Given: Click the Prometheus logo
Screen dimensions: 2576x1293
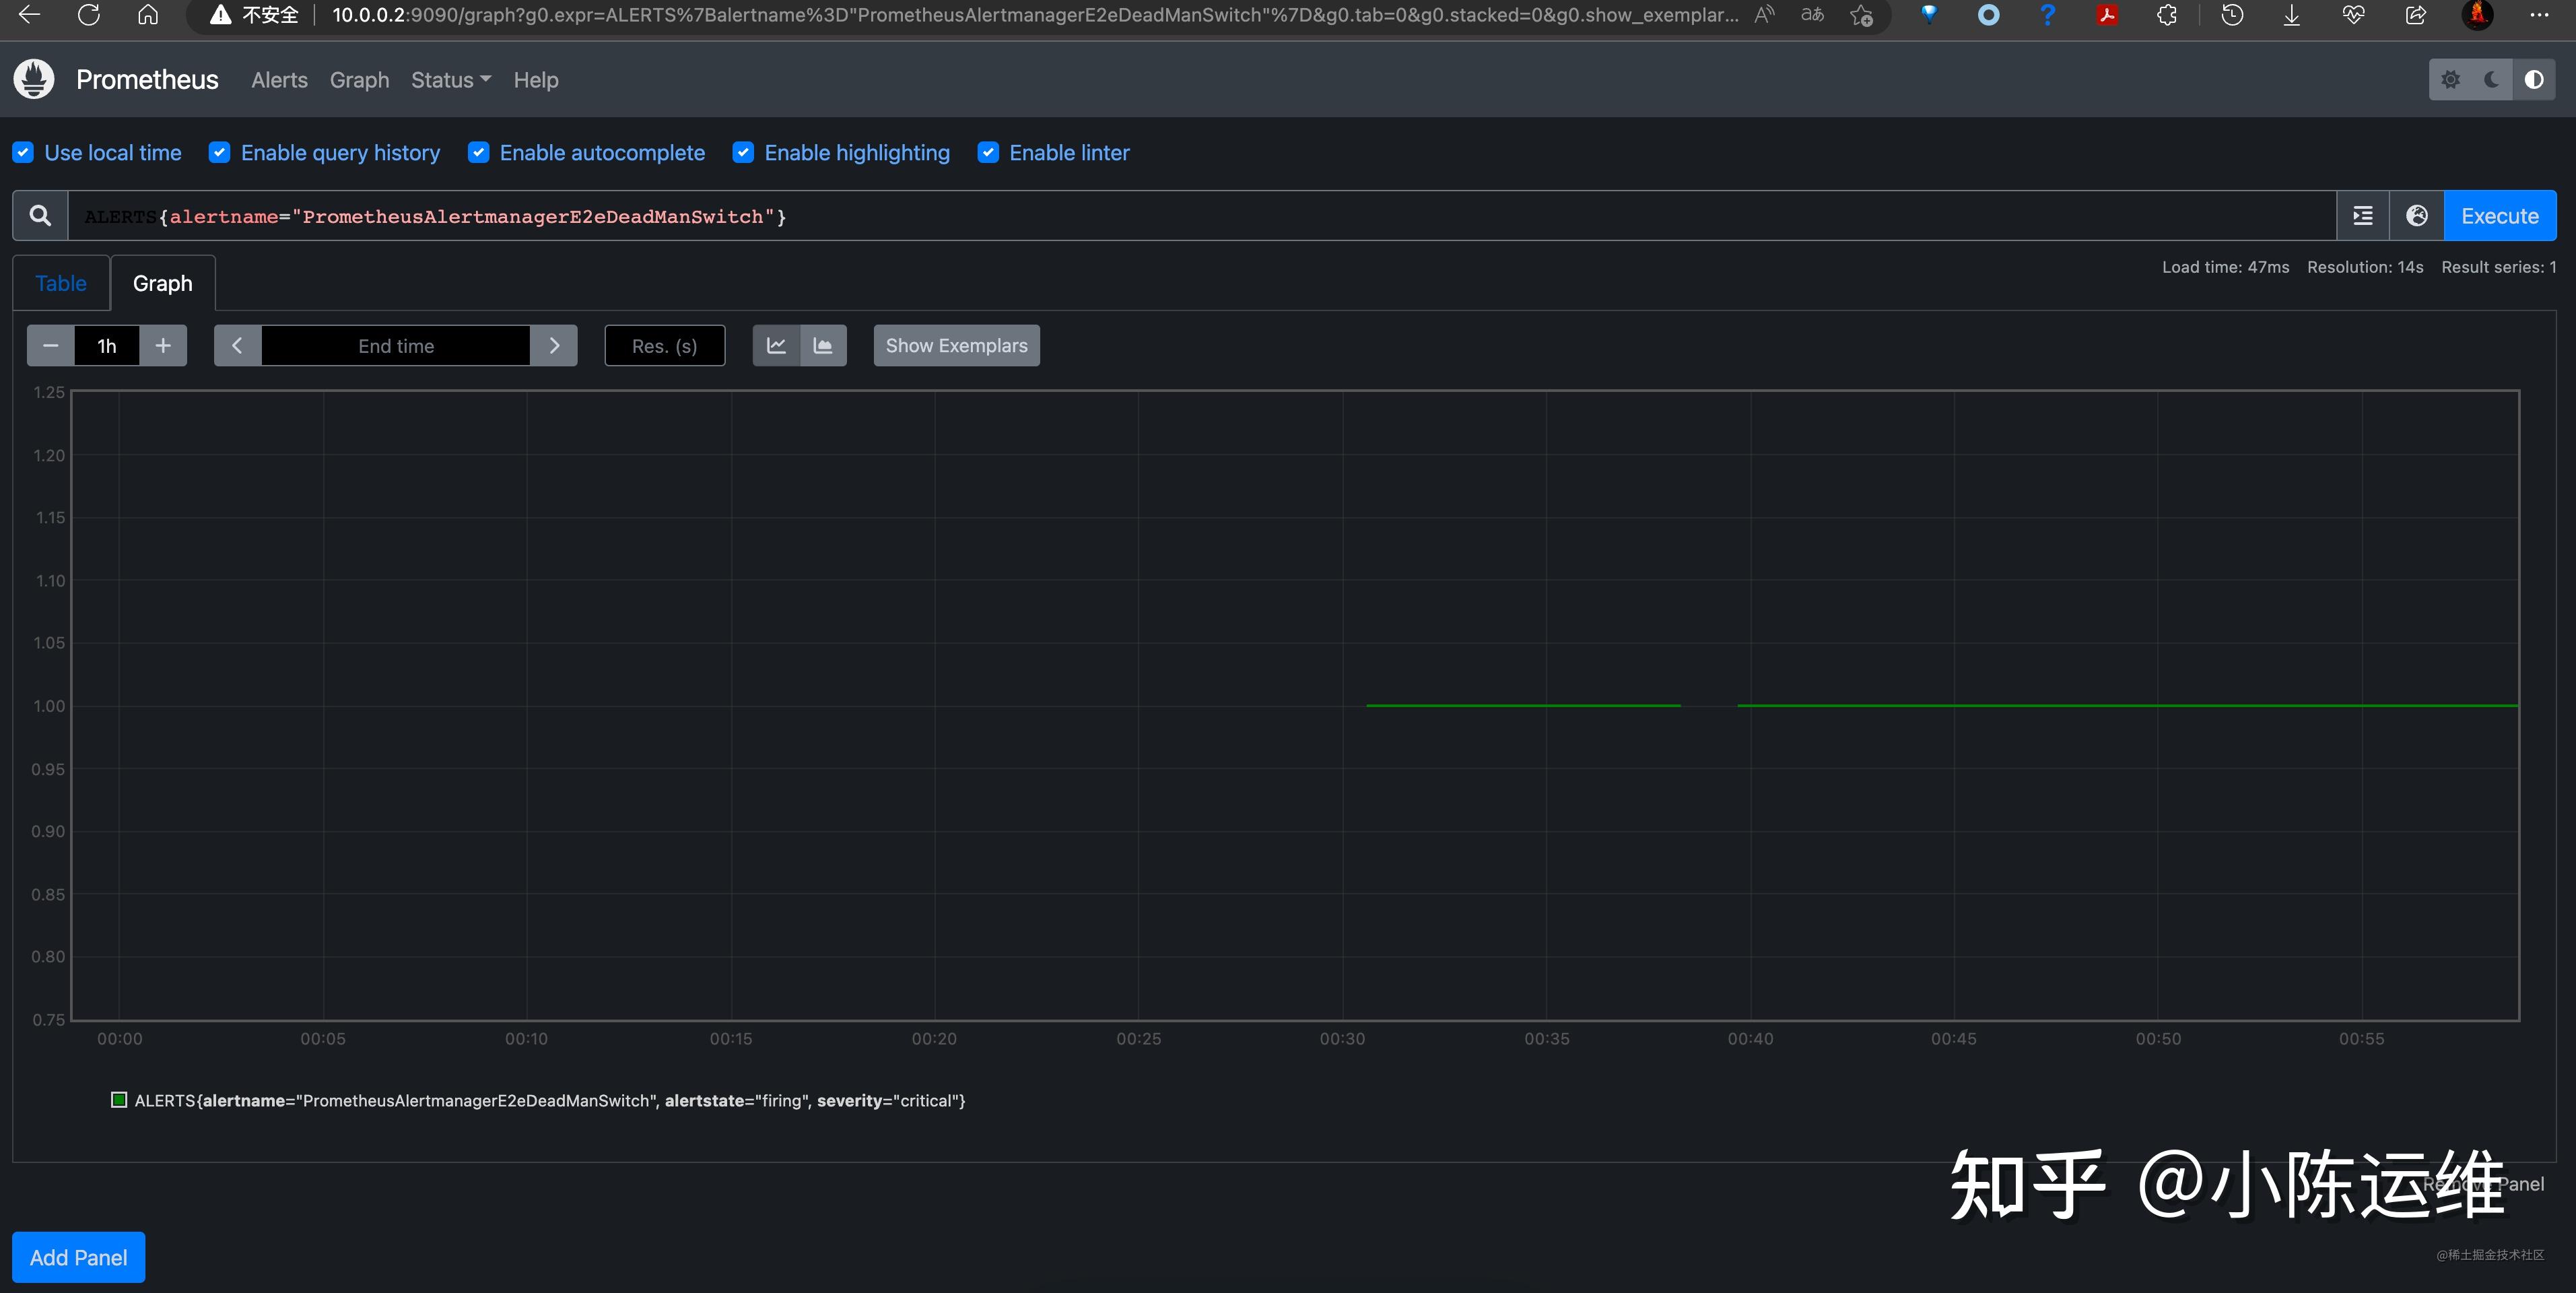Looking at the screenshot, I should point(33,79).
